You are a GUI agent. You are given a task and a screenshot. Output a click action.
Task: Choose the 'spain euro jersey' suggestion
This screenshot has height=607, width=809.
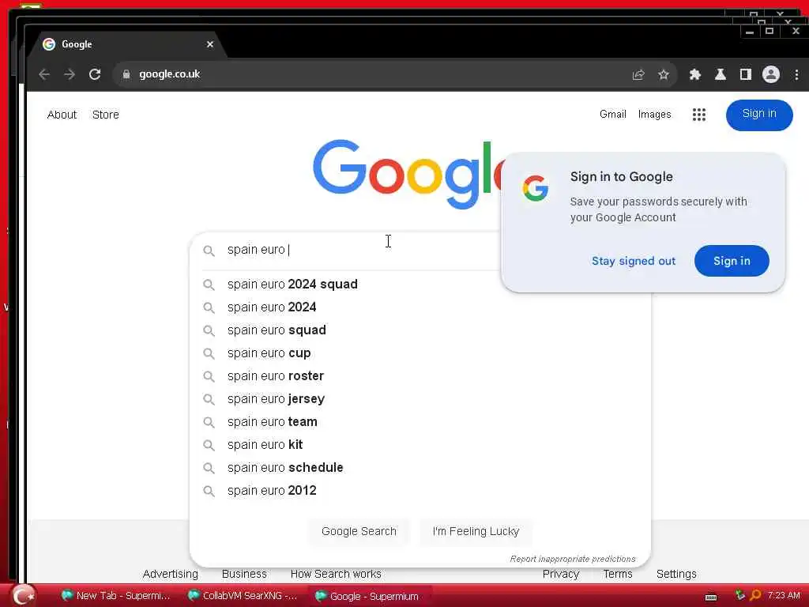[x=420, y=399]
